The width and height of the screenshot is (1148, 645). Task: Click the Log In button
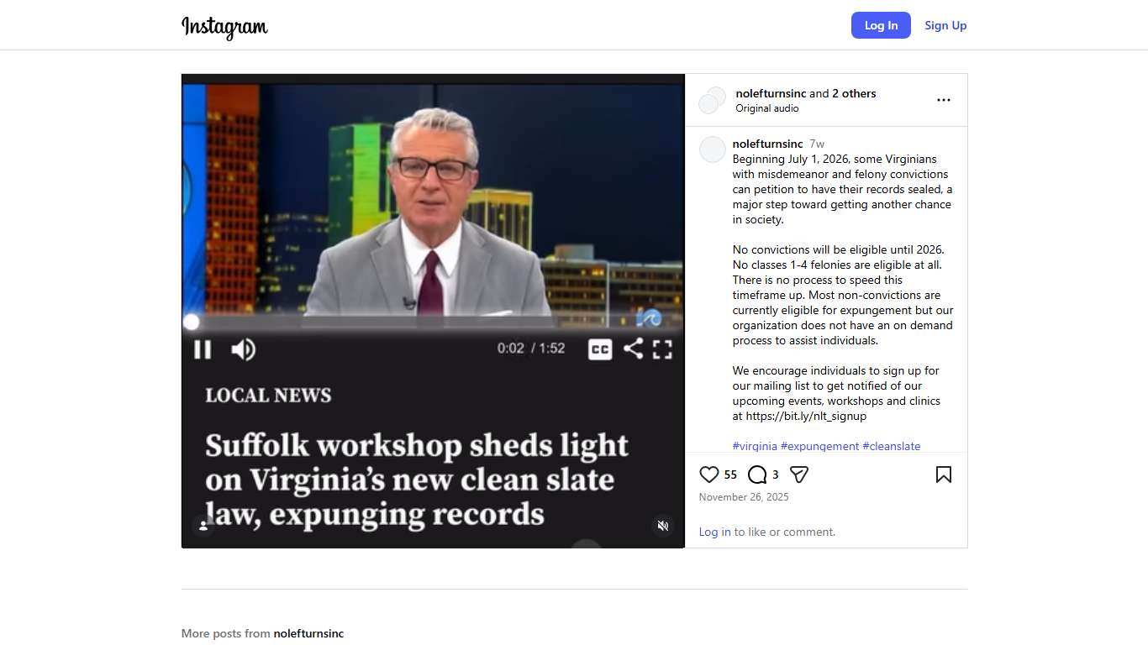881,25
